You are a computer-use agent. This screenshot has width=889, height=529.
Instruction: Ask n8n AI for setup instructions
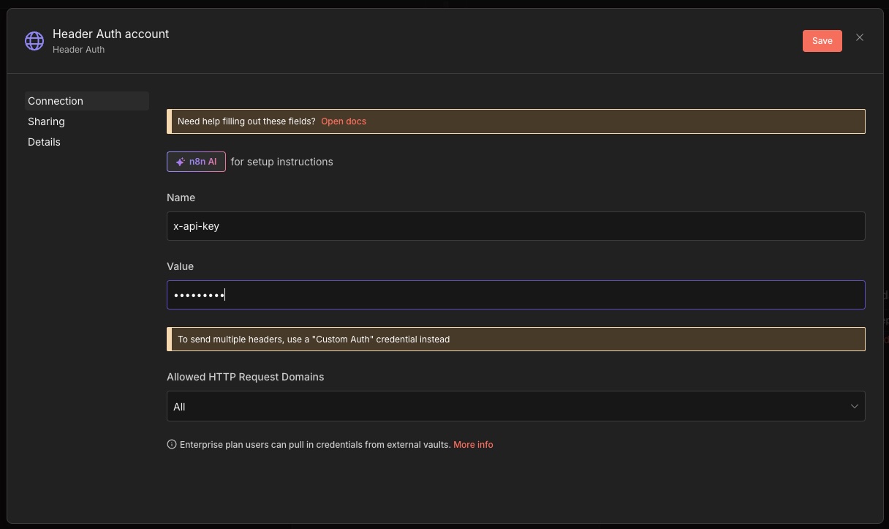pyautogui.click(x=196, y=162)
